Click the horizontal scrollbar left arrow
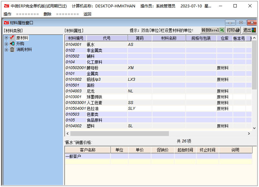The image size is (259, 187). (x=67, y=133)
